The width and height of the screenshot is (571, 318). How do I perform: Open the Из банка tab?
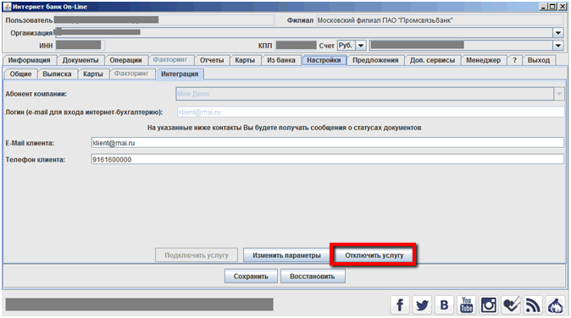tap(281, 60)
